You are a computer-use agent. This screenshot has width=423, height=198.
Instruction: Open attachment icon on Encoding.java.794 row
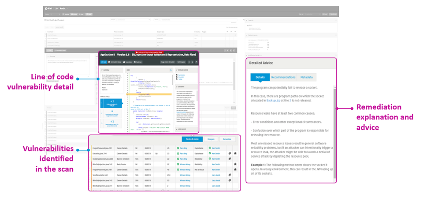(230, 153)
